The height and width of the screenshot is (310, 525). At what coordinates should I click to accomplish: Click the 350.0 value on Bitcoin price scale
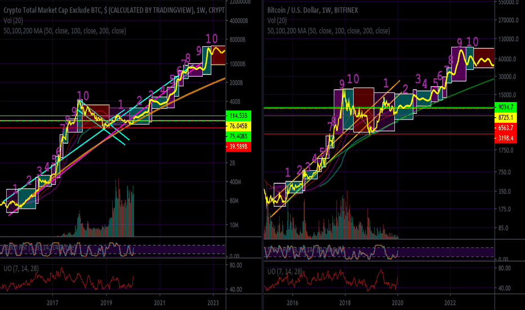(x=505, y=192)
